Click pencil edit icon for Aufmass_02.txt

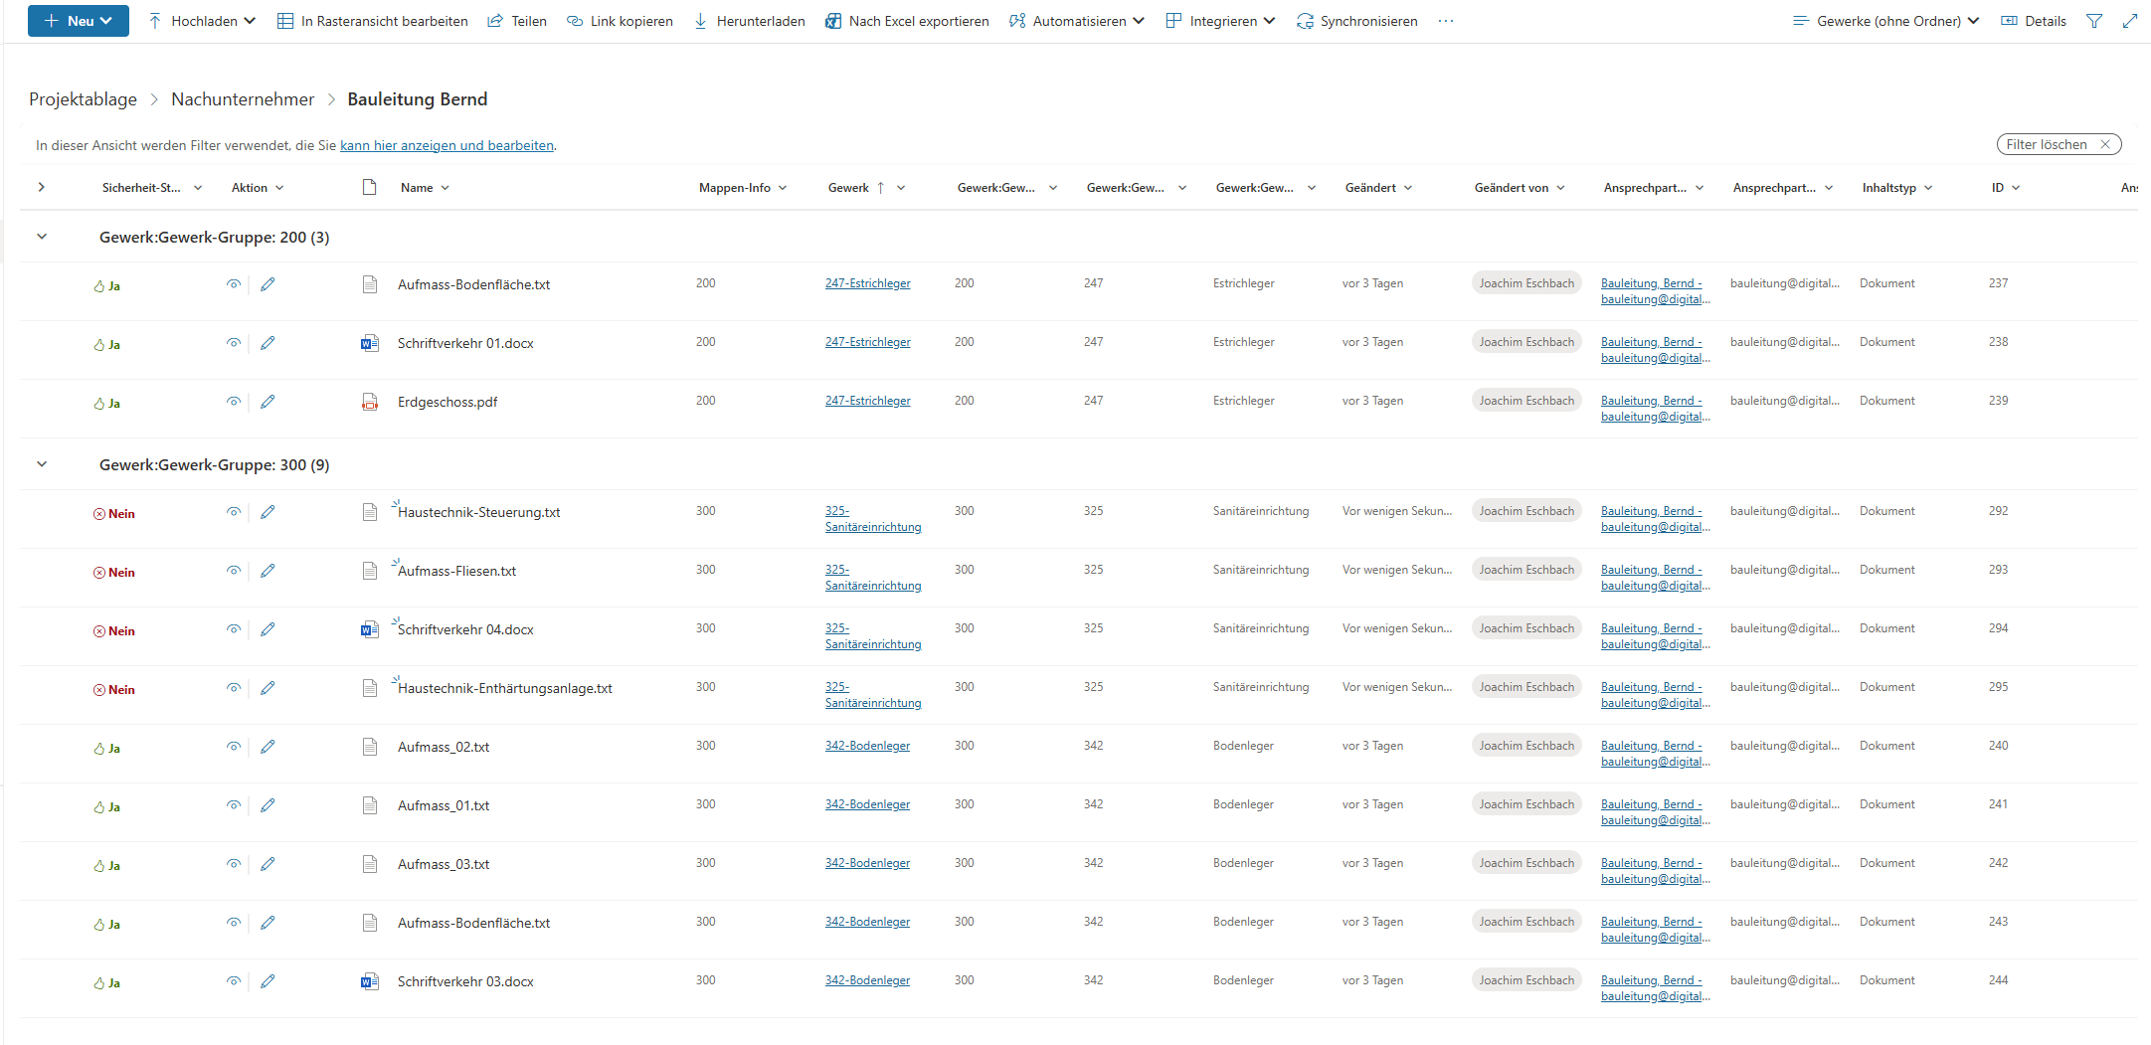268,747
